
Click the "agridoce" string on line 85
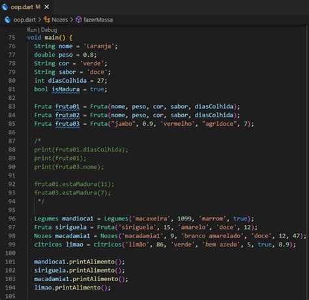click(x=219, y=124)
